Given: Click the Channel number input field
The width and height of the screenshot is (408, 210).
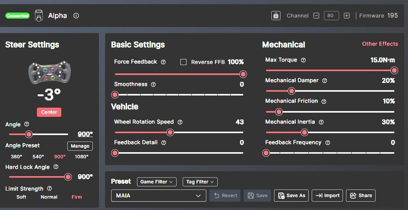Looking at the screenshot, I should pyautogui.click(x=331, y=16).
